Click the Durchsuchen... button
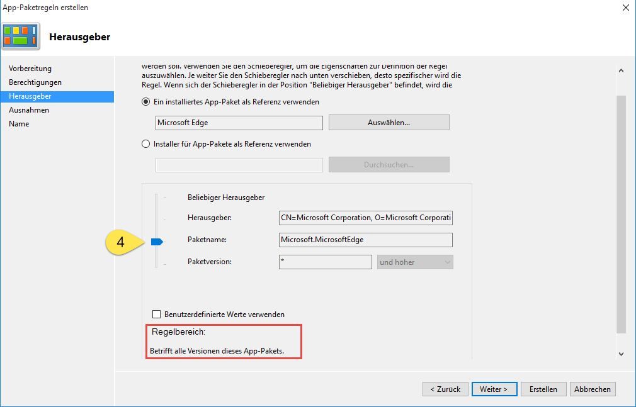 tap(389, 165)
